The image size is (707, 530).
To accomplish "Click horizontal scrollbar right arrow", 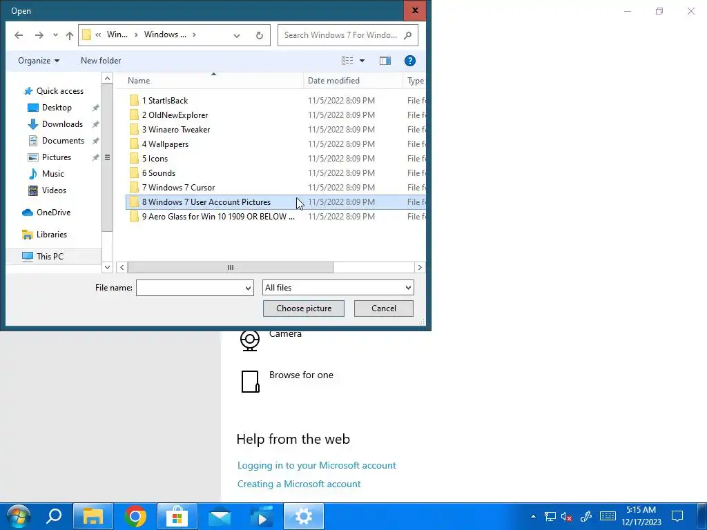I will click(x=420, y=267).
